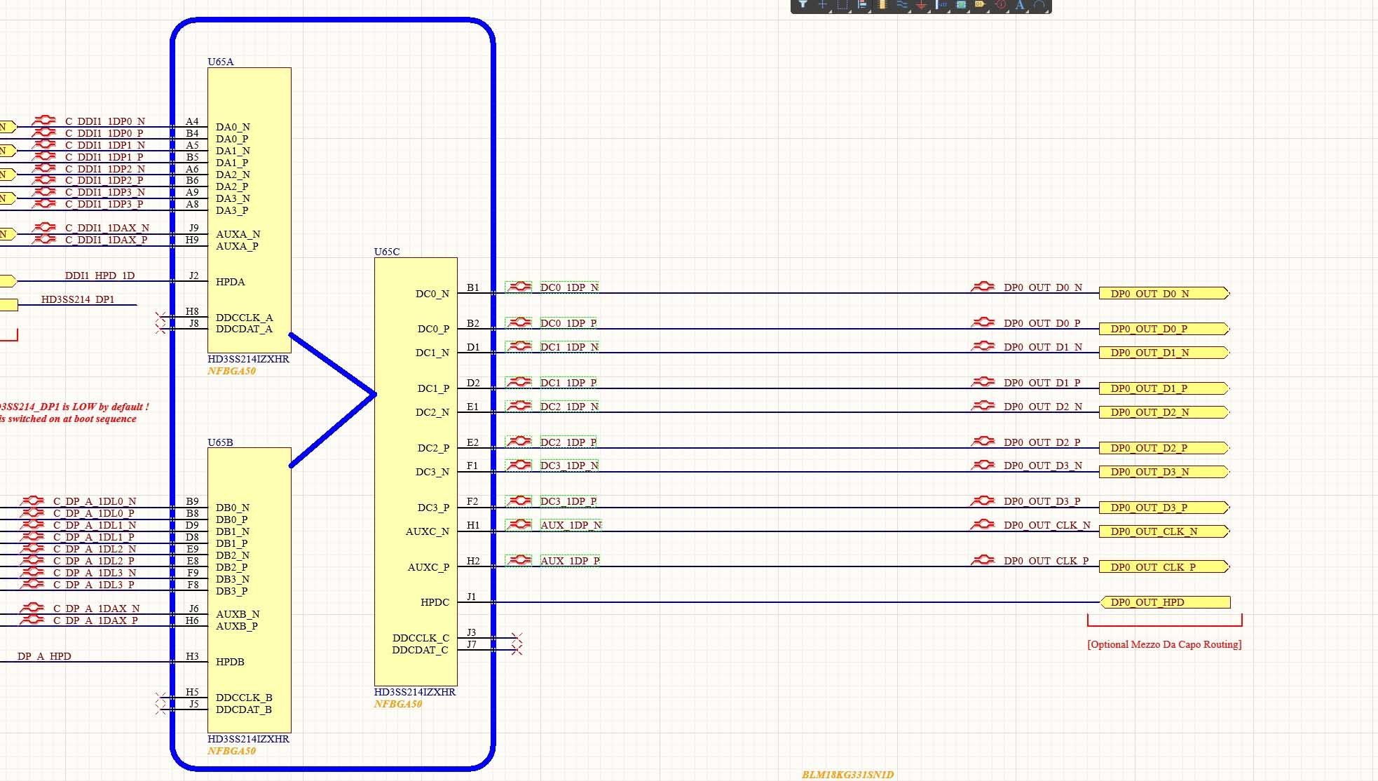Select the Place Port tool

point(980,4)
